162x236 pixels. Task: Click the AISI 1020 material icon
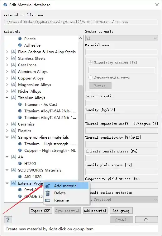tap(20, 177)
